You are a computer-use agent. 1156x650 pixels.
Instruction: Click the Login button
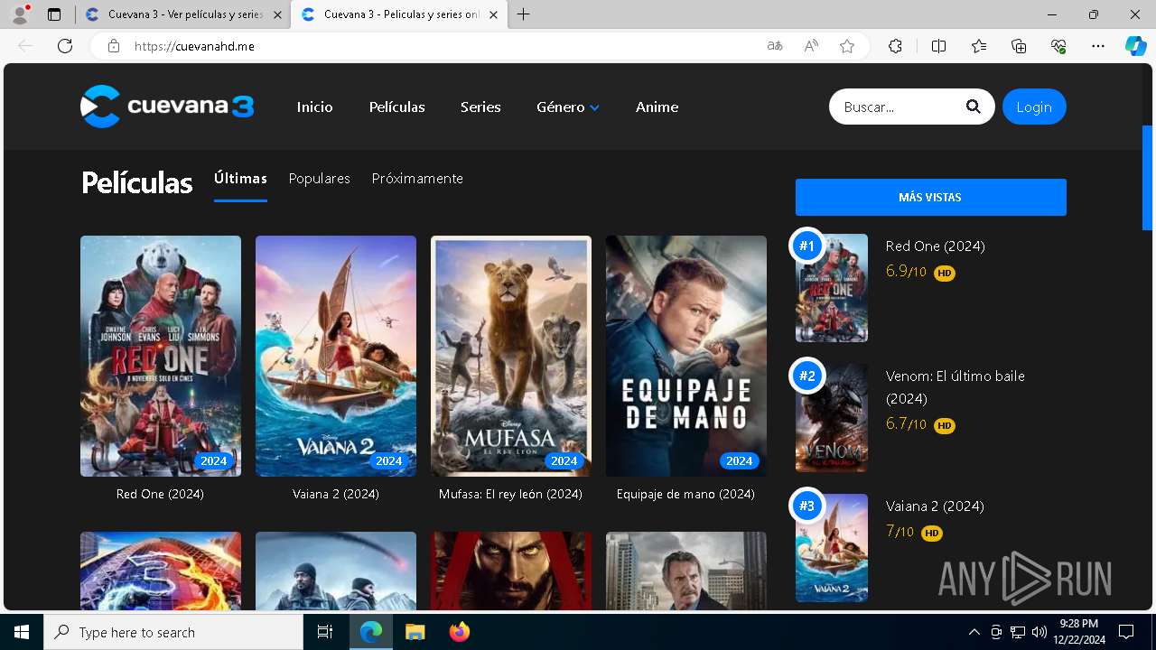coord(1034,107)
